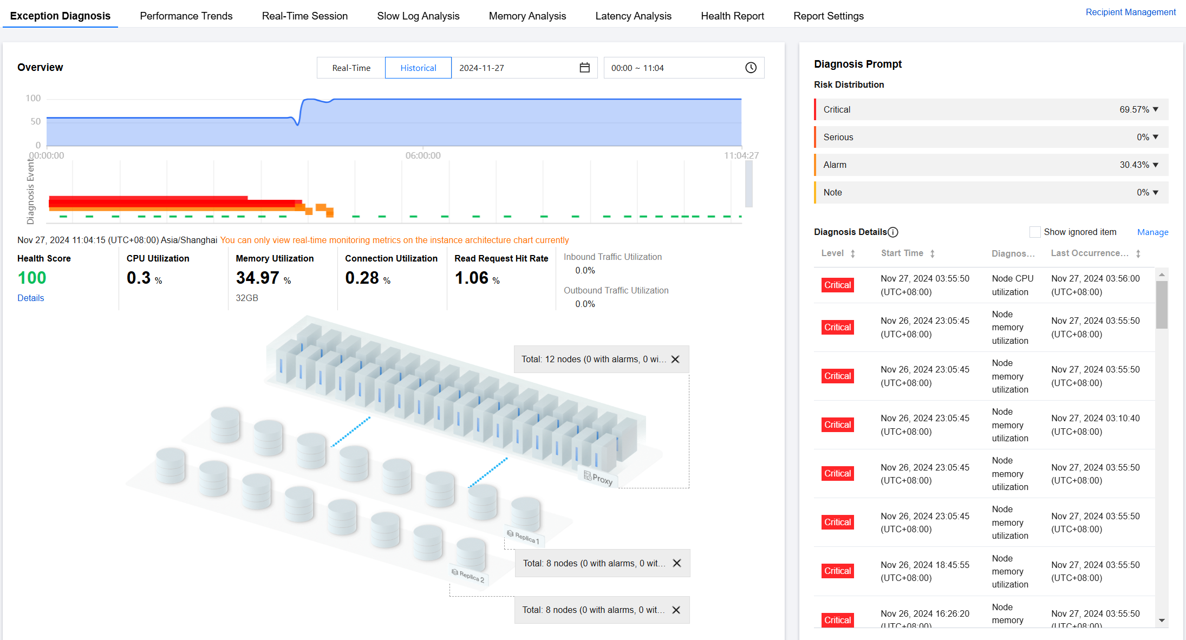Sort by Last Occurrence column arrows
The height and width of the screenshot is (640, 1186).
click(1138, 253)
